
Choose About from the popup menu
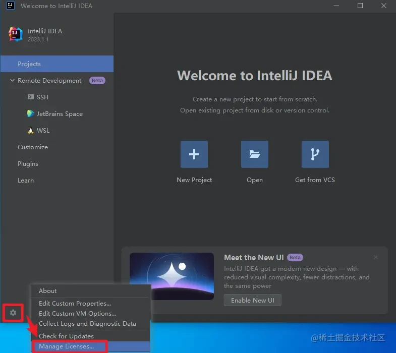tap(48, 290)
